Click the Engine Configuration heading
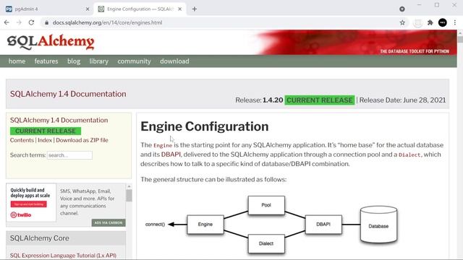Viewport: 463px width, 260px height. (205, 126)
